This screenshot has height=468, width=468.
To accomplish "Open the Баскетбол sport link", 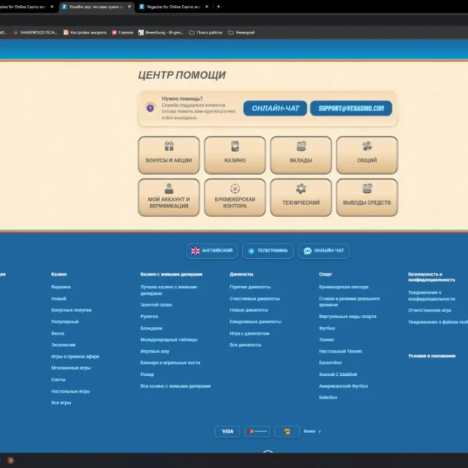I will pyautogui.click(x=330, y=363).
